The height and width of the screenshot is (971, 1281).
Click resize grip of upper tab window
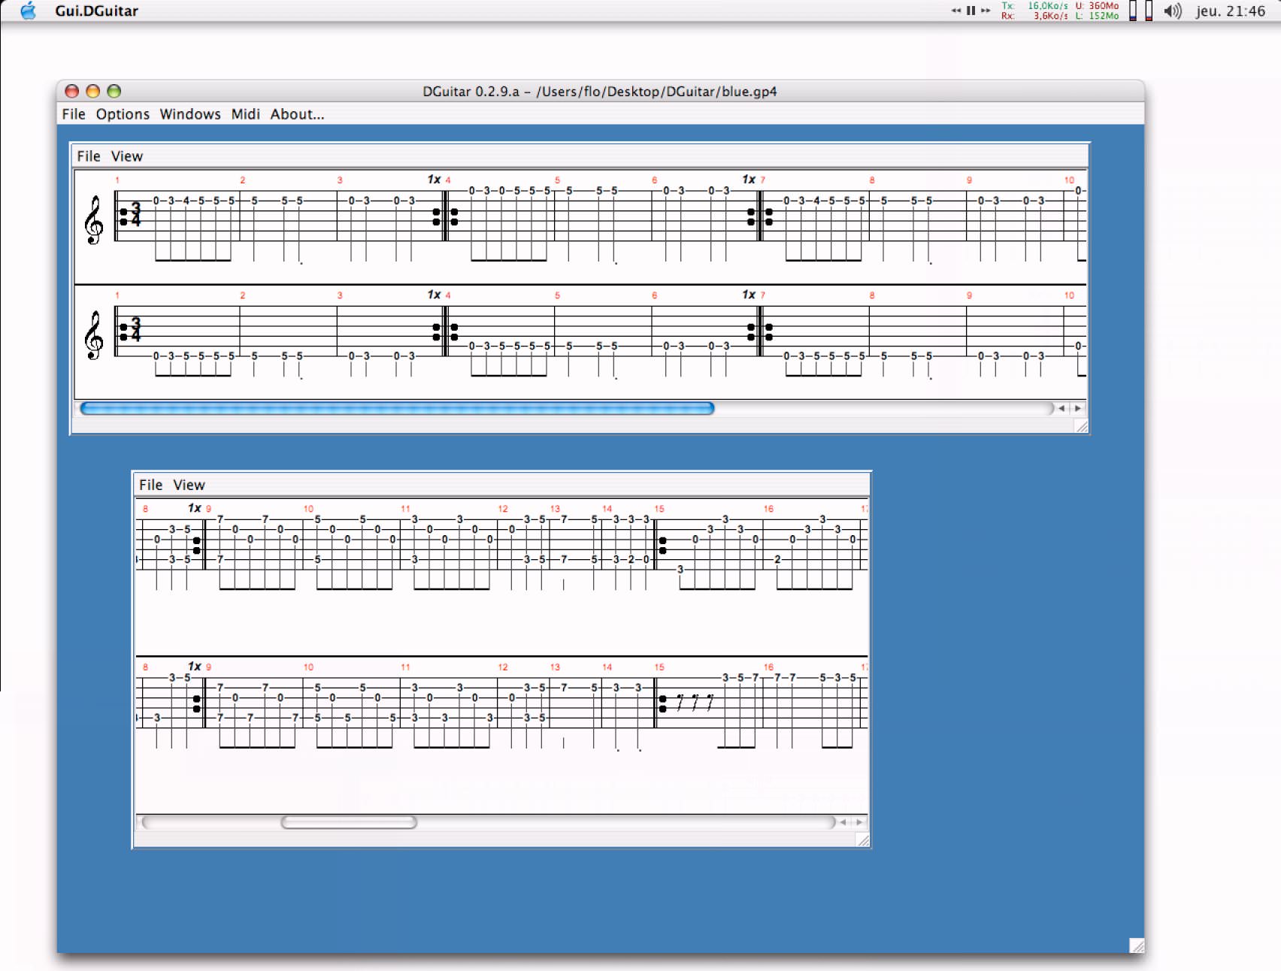pos(1082,427)
